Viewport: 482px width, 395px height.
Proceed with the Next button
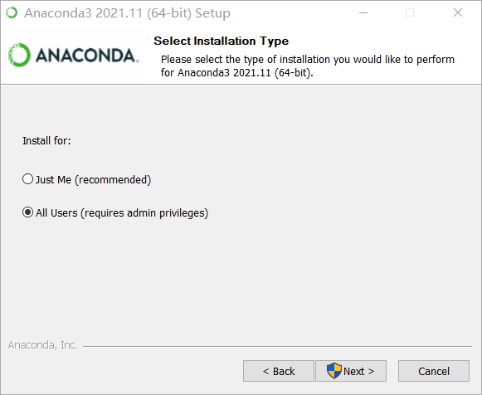click(351, 371)
